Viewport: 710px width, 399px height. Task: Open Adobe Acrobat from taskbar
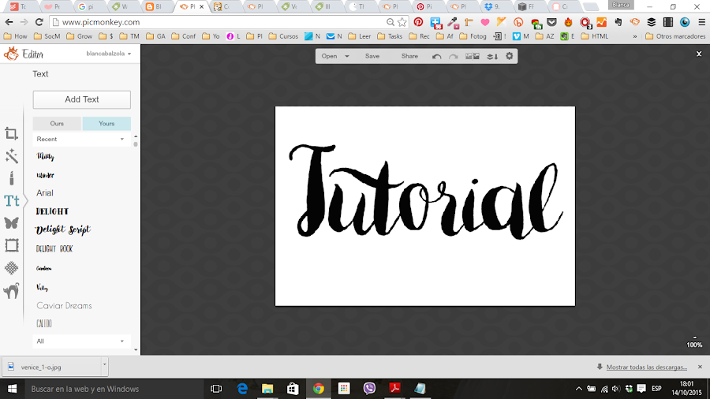[x=395, y=389]
